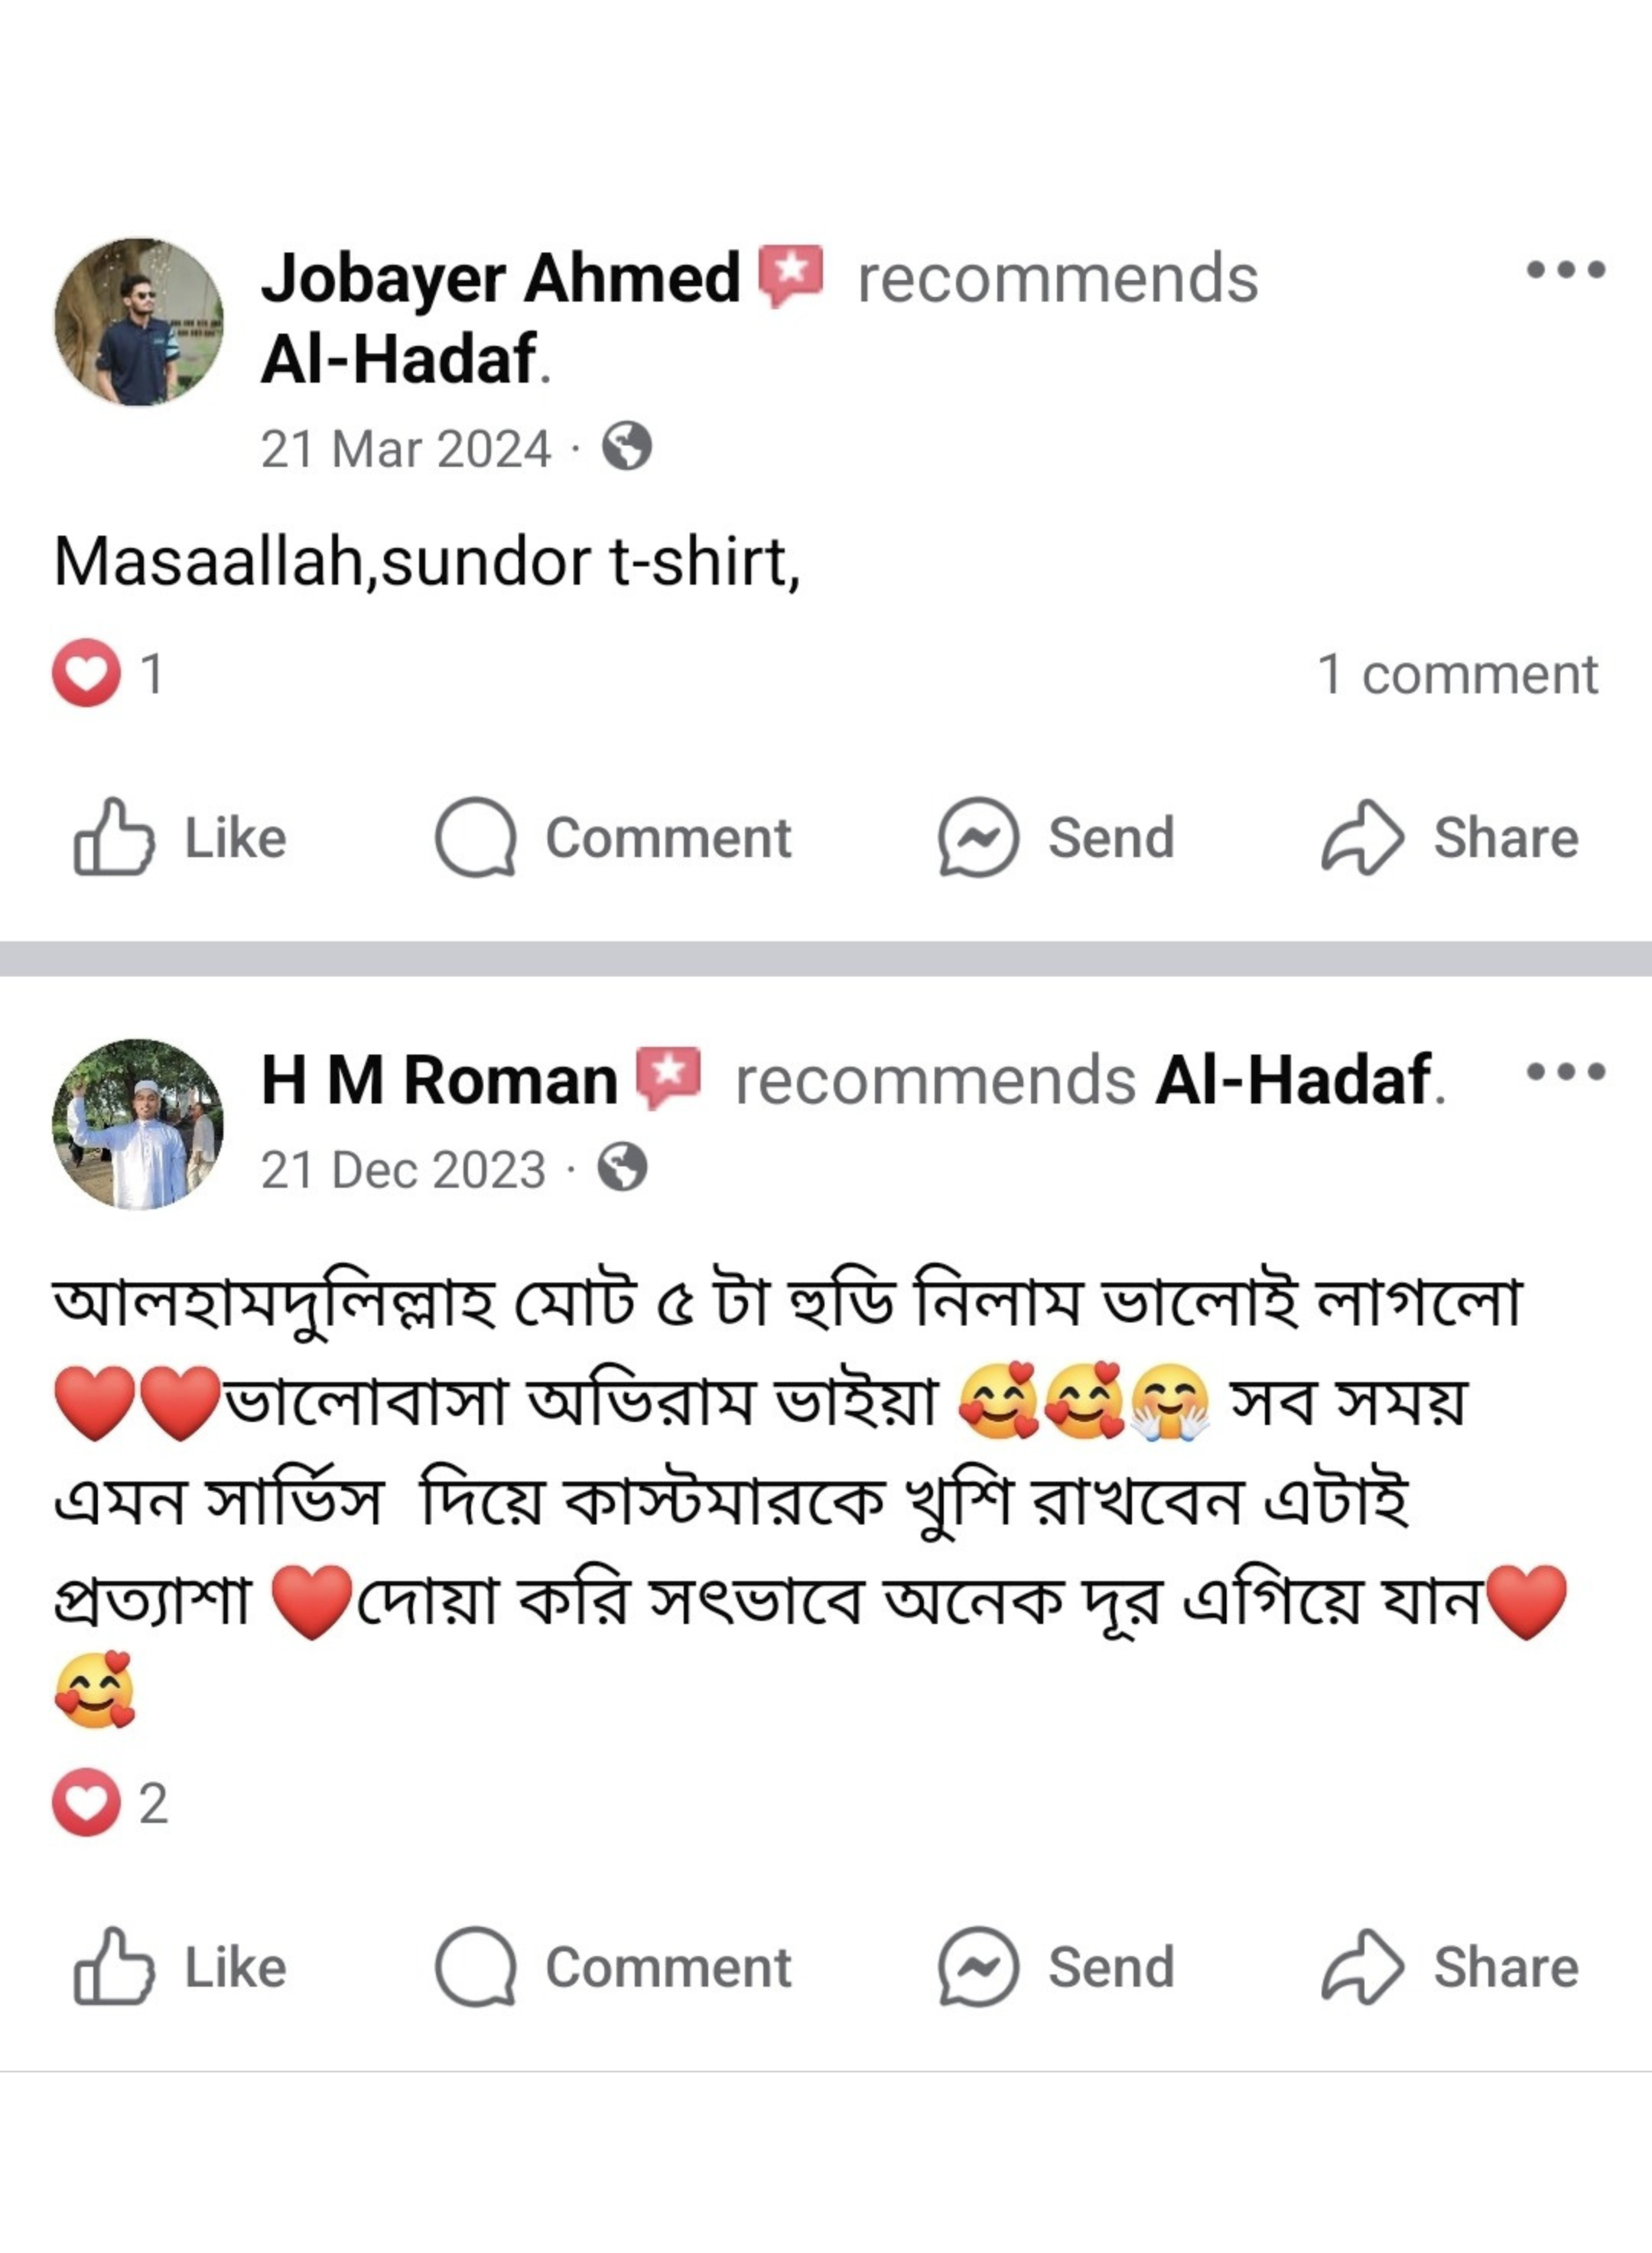Share H M Roman's recommendation post
This screenshot has width=1652, height=2253.
coord(1450,1967)
